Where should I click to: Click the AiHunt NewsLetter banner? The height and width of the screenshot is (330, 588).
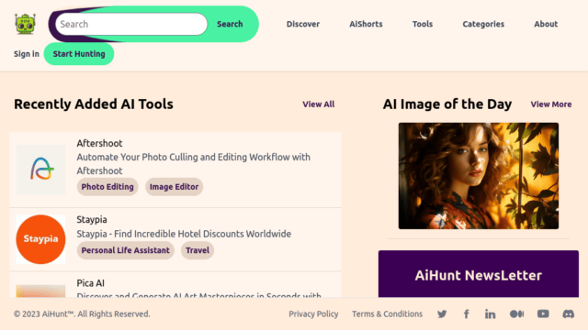(x=479, y=274)
